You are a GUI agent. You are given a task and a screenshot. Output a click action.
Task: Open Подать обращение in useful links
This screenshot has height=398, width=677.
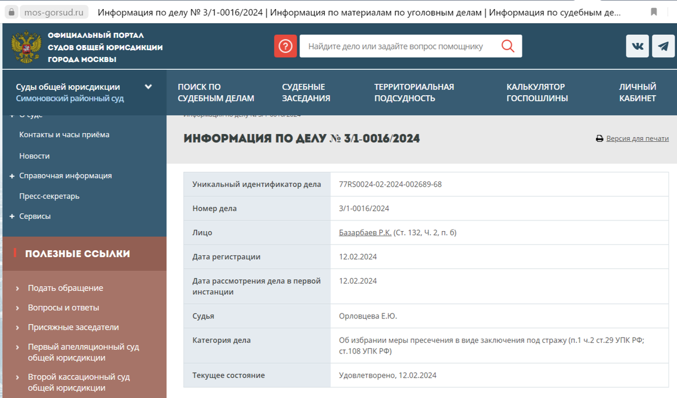65,288
